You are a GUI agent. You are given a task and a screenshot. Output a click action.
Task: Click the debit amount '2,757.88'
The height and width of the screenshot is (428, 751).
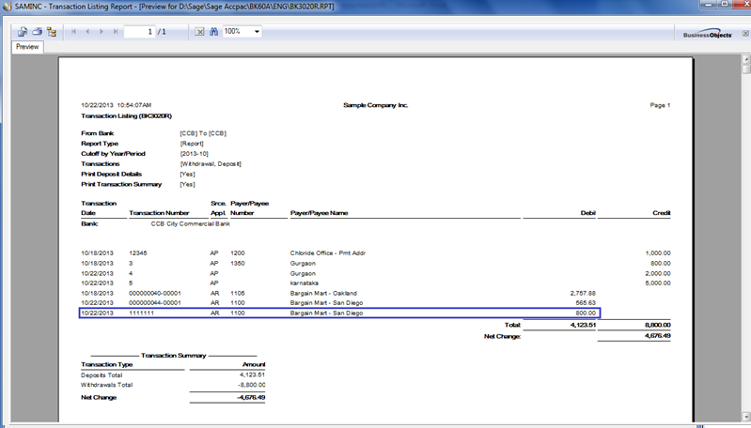pyautogui.click(x=583, y=293)
